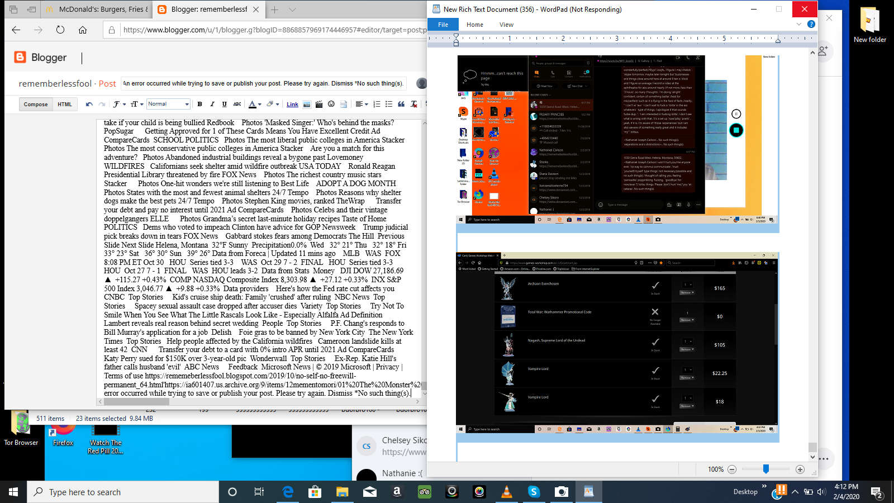Screen dimensions: 894x503
Task: Open Task View on taskbar
Action: pos(259,492)
